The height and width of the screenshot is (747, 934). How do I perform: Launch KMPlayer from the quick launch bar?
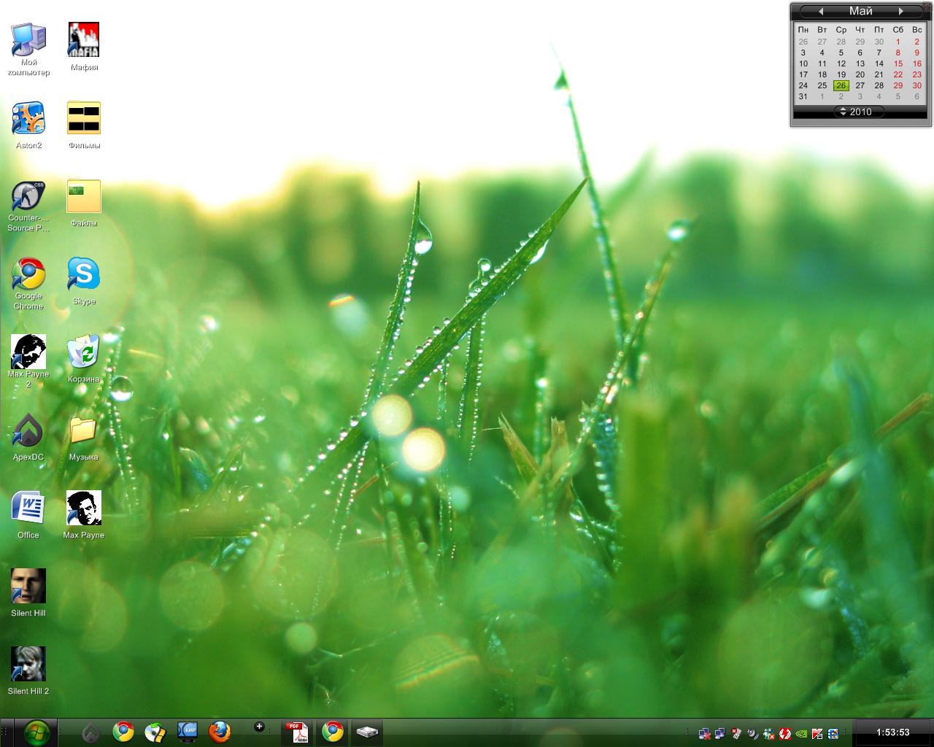(188, 732)
